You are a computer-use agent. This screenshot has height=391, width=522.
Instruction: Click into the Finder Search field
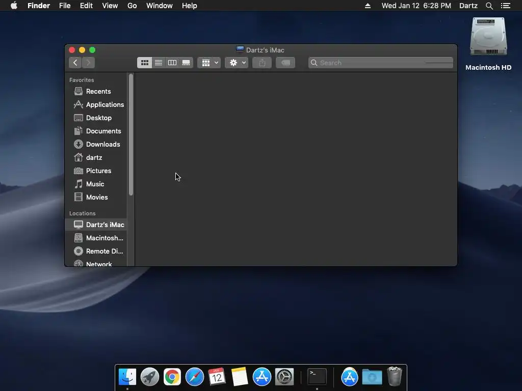(380, 63)
